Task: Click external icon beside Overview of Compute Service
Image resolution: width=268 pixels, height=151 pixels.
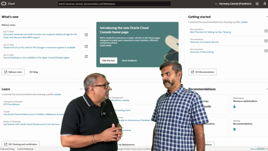Action: click(x=266, y=41)
